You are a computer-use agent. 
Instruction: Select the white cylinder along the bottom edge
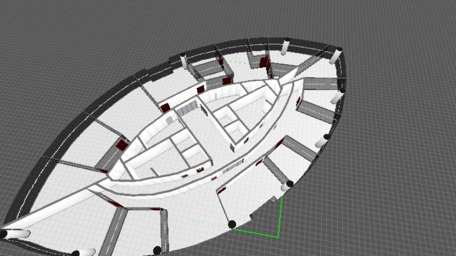click(x=83, y=253)
